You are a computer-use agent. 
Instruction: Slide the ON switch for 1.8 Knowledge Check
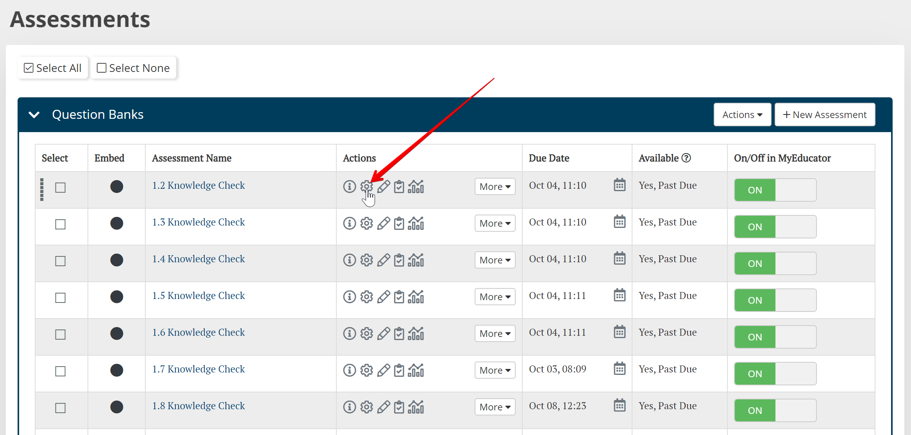[775, 410]
